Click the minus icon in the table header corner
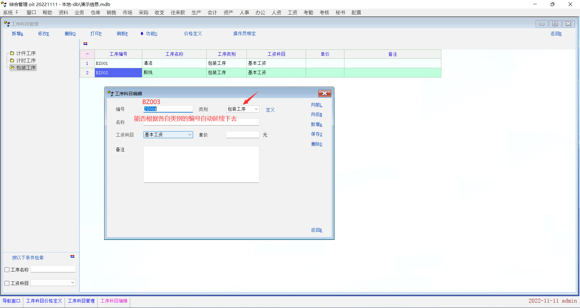580x308 pixels. 87,54
